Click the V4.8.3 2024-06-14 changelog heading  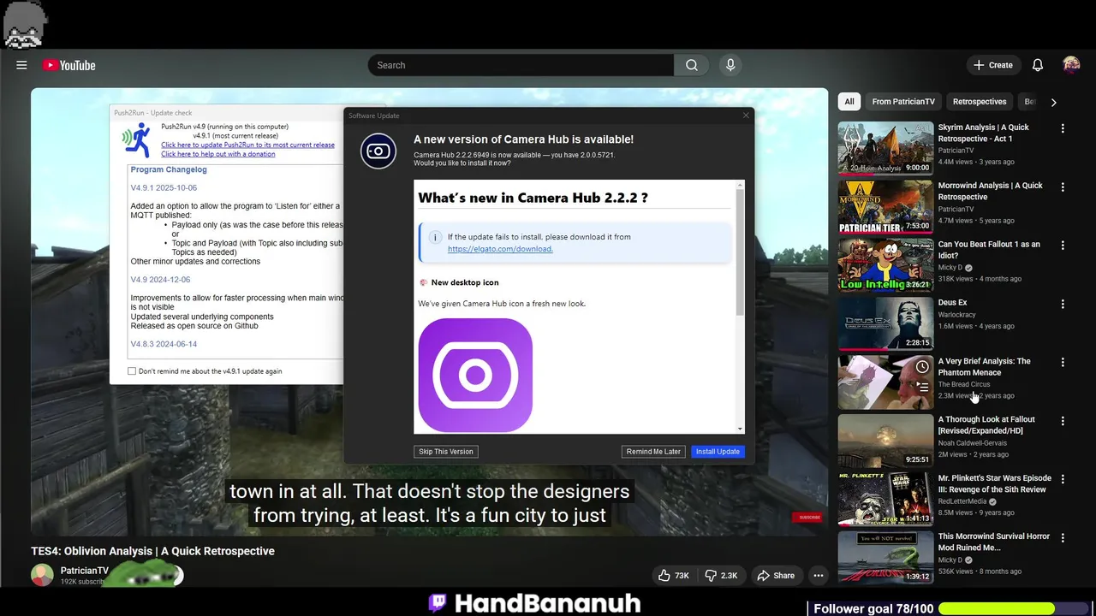[x=164, y=344]
